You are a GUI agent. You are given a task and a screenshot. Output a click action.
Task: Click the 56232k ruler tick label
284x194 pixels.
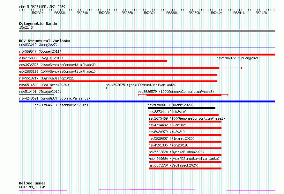click(38, 13)
